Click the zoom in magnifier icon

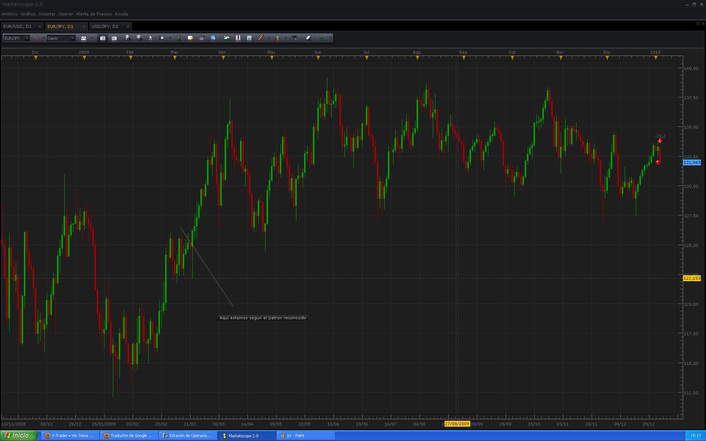128,38
